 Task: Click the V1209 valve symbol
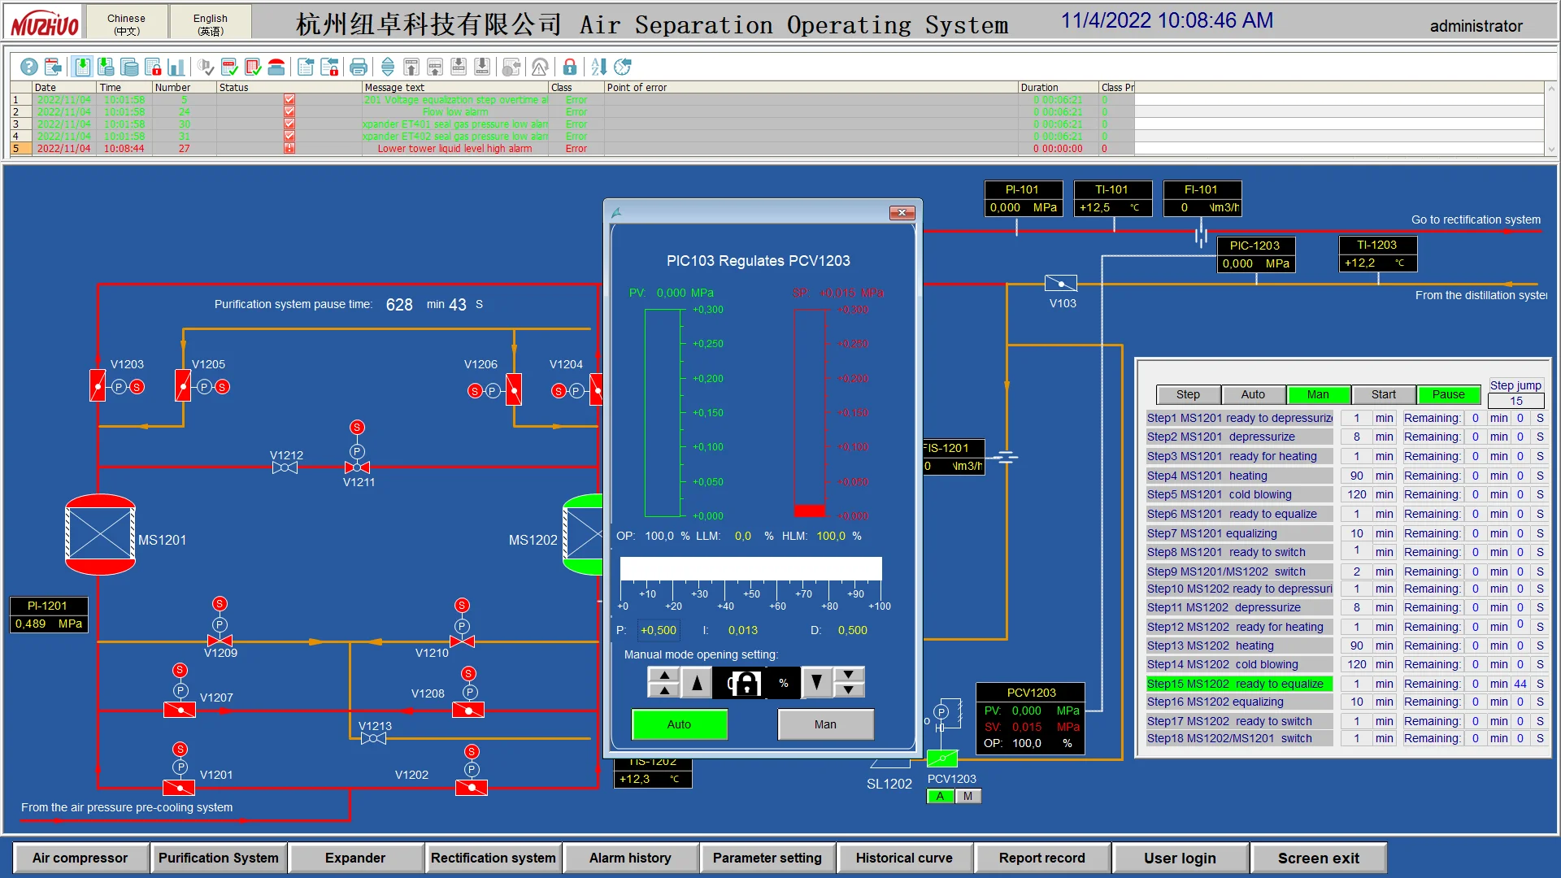[x=220, y=641]
